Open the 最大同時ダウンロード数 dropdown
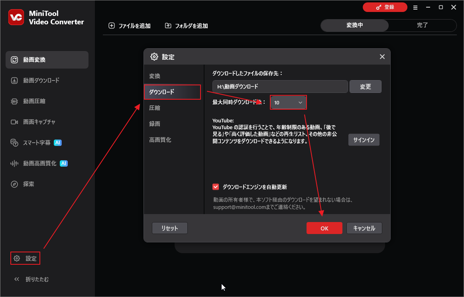The width and height of the screenshot is (464, 297). tap(288, 102)
